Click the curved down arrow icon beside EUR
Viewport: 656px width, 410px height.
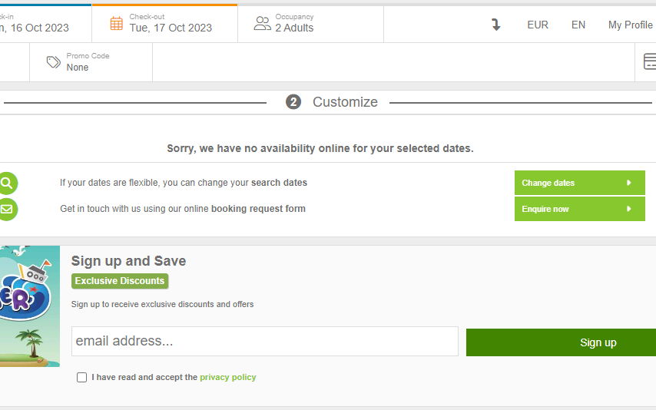(x=496, y=25)
